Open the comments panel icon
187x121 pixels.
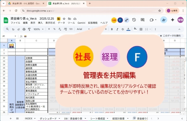click(142, 20)
